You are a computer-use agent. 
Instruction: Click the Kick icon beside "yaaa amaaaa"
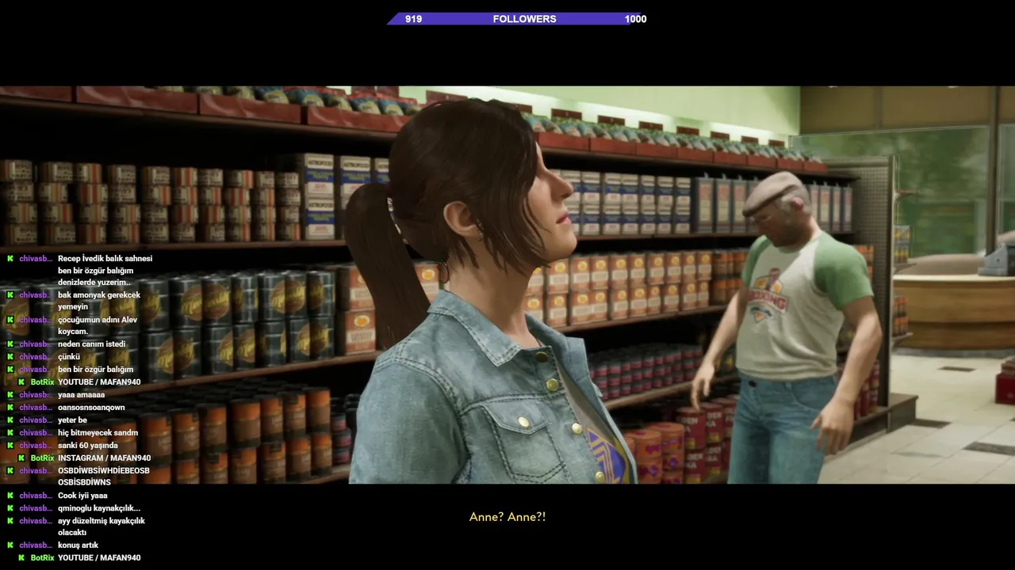click(x=10, y=395)
